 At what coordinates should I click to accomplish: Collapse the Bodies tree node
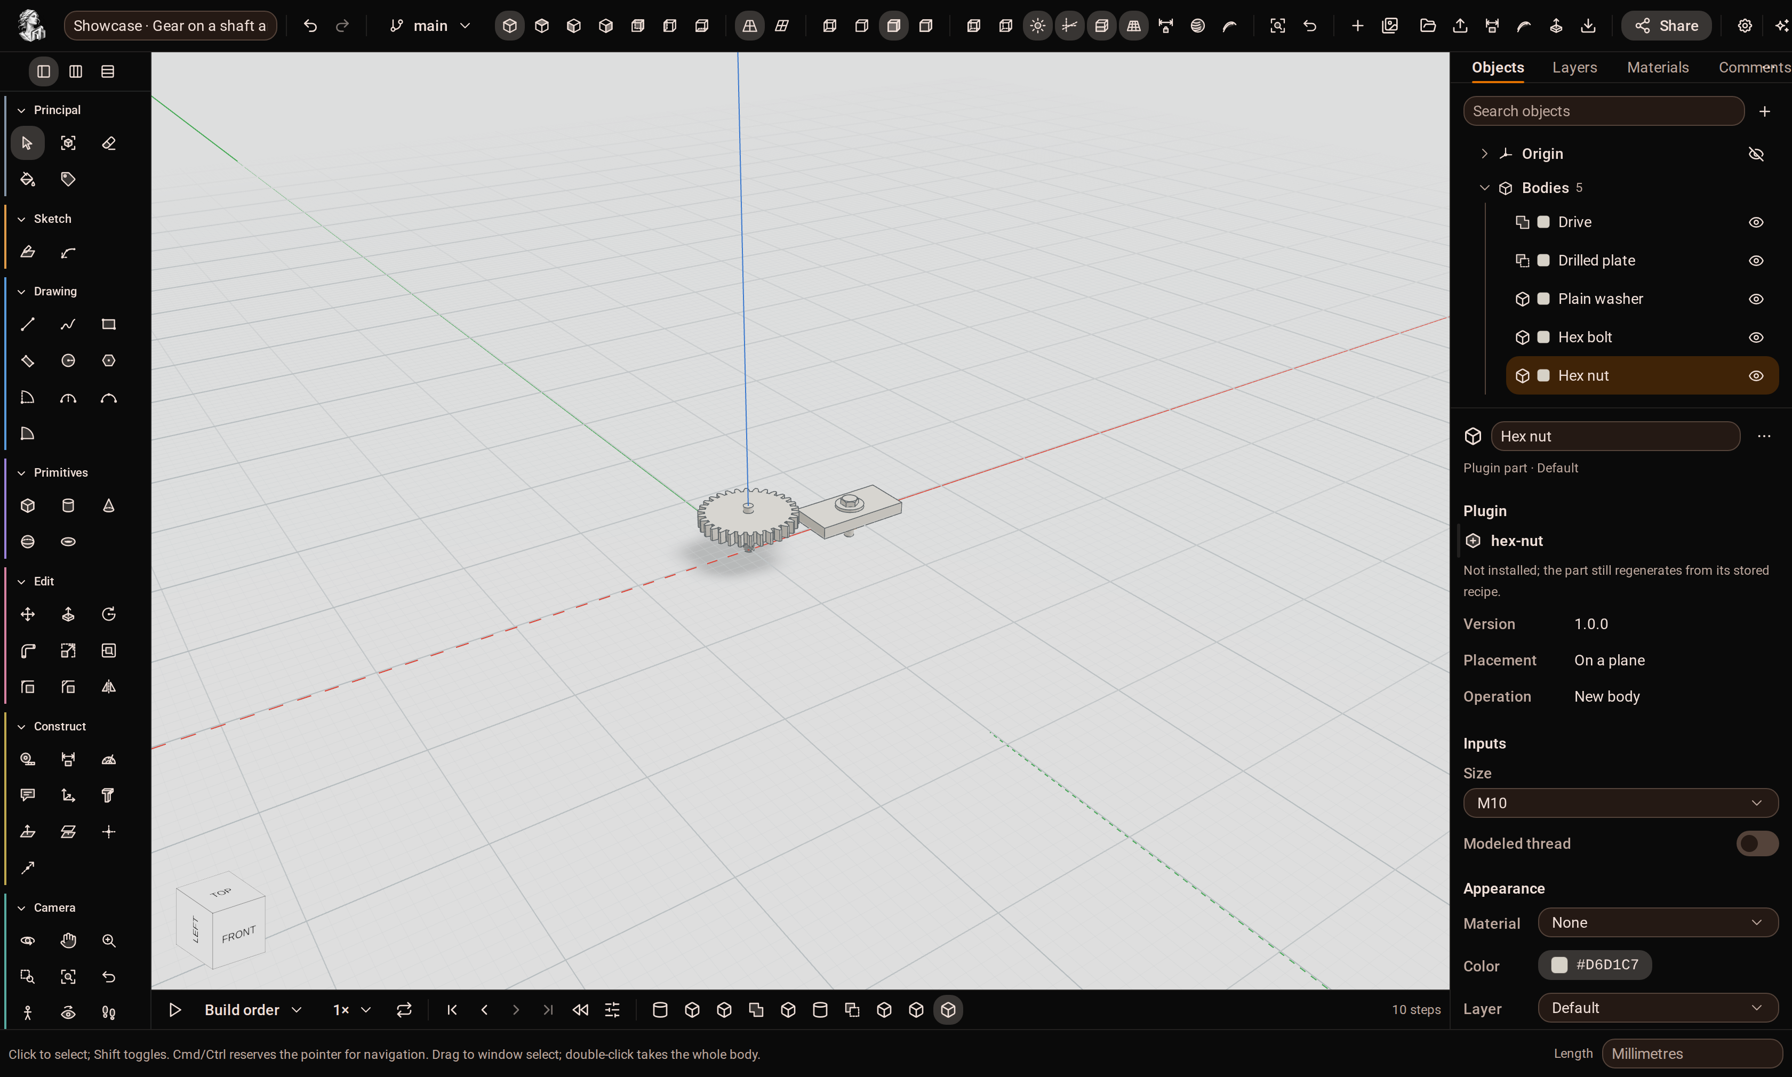coord(1484,188)
